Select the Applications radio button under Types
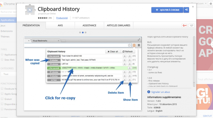This screenshot has height=118, width=213. coord(2,55)
